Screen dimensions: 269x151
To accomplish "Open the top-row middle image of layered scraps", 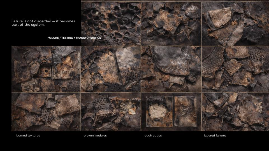I will (x=171, y=24).
